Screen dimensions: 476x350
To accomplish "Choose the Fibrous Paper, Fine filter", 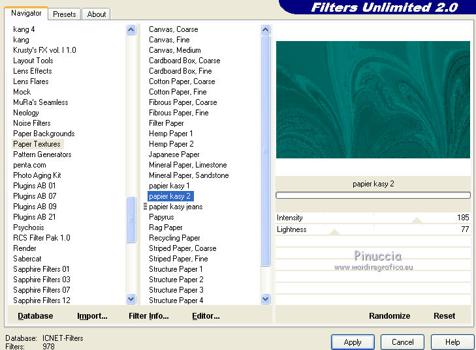I will click(x=179, y=113).
